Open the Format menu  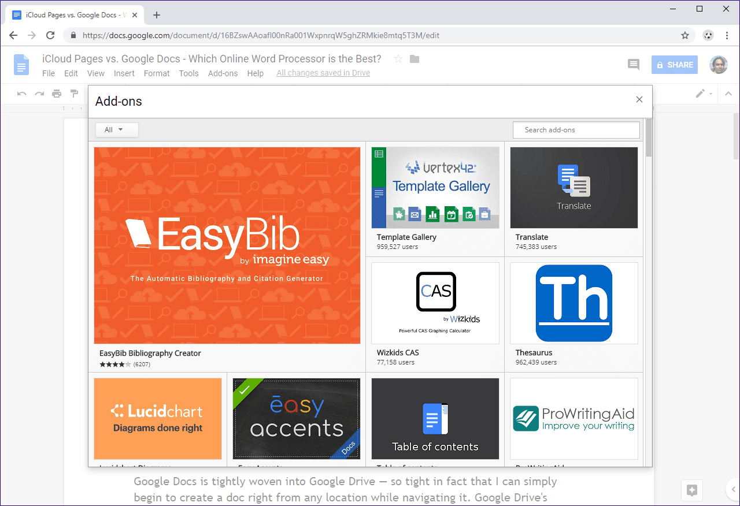point(157,73)
